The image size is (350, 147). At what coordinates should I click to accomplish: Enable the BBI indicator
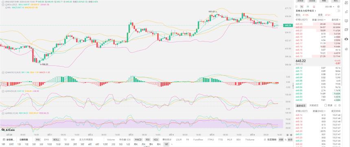[x=73, y=140]
